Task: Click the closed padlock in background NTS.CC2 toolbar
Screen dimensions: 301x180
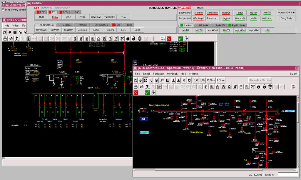Action: point(128,39)
